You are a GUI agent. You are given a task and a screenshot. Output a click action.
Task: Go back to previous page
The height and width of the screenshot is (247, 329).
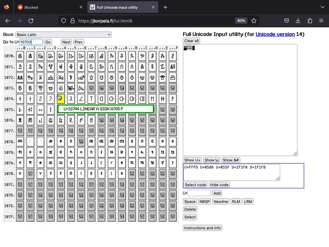[x=8, y=21]
